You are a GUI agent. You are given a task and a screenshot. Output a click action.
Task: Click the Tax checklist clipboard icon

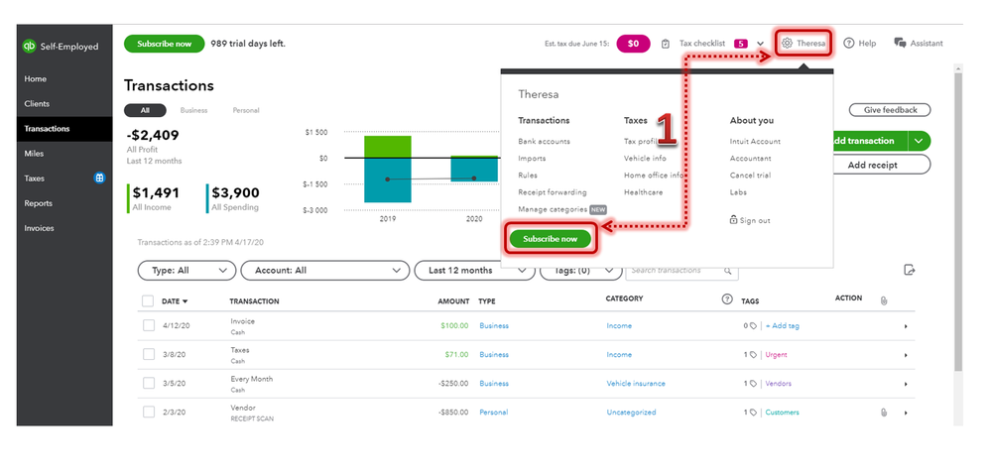[x=666, y=44]
